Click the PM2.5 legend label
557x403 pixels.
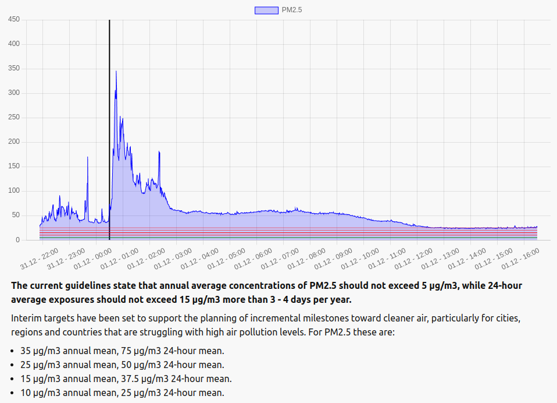[292, 10]
